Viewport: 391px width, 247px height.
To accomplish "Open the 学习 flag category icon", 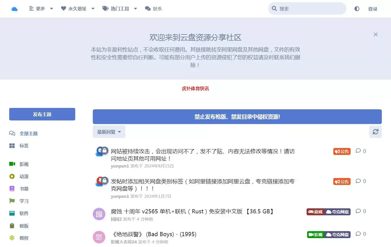I will [12, 201].
